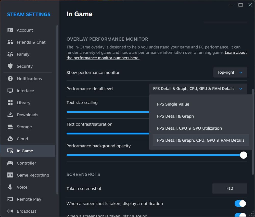Click the Voice microphone icon
255x217 pixels.
coord(10,187)
